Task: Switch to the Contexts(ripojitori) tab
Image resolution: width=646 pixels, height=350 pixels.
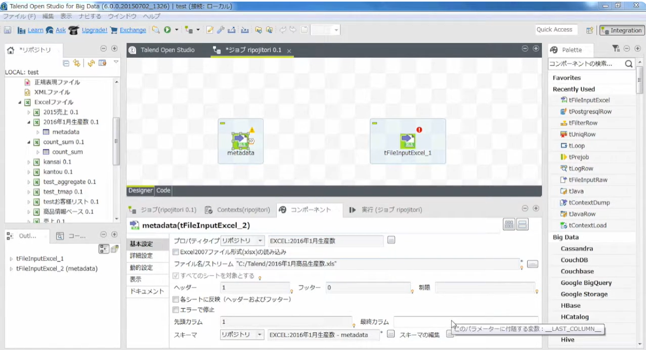Action: point(238,210)
